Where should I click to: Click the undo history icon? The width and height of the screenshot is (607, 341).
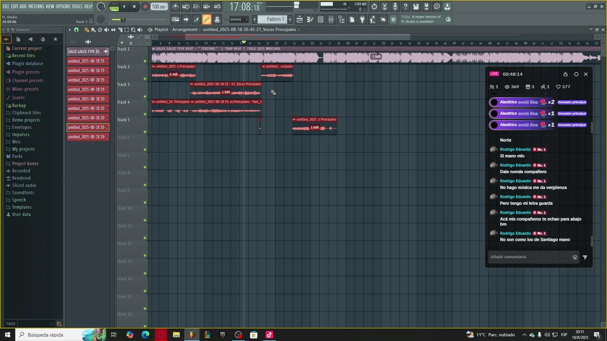click(x=374, y=7)
